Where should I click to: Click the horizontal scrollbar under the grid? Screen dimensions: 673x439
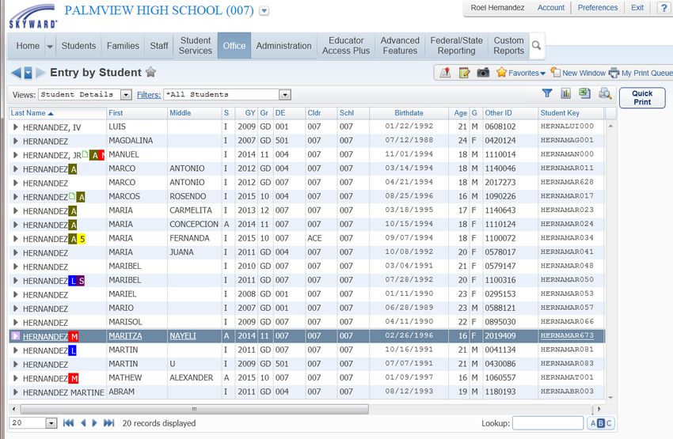[195, 409]
